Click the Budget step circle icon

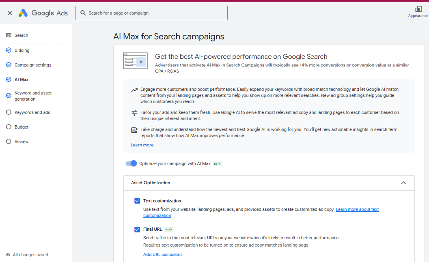point(9,127)
